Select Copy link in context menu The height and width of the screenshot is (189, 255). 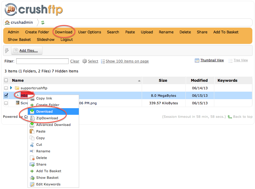click(53, 98)
